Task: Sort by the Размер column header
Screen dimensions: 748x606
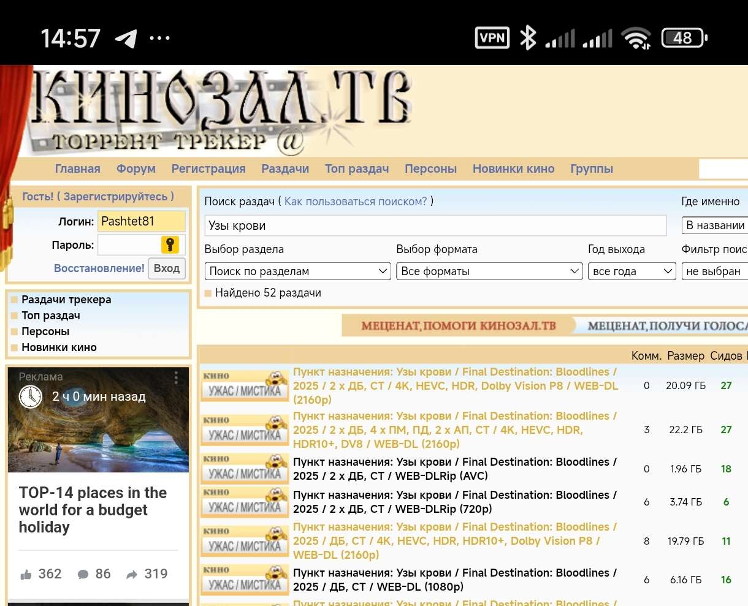Action: tap(686, 356)
